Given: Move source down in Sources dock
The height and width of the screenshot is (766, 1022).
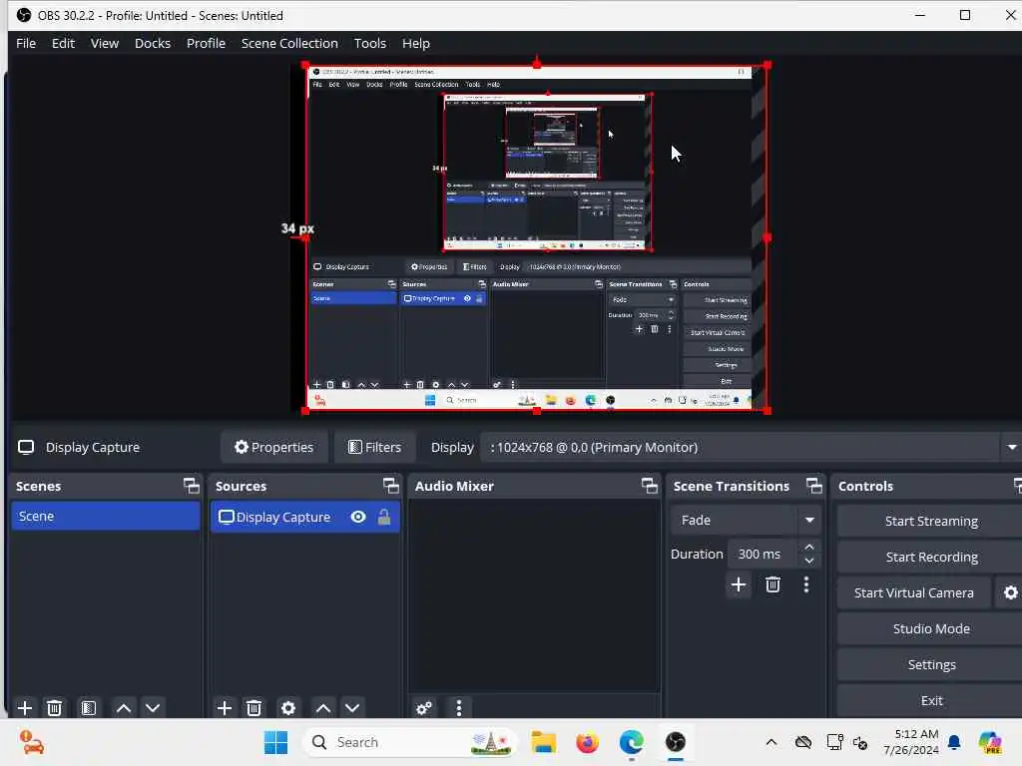Looking at the screenshot, I should point(352,708).
